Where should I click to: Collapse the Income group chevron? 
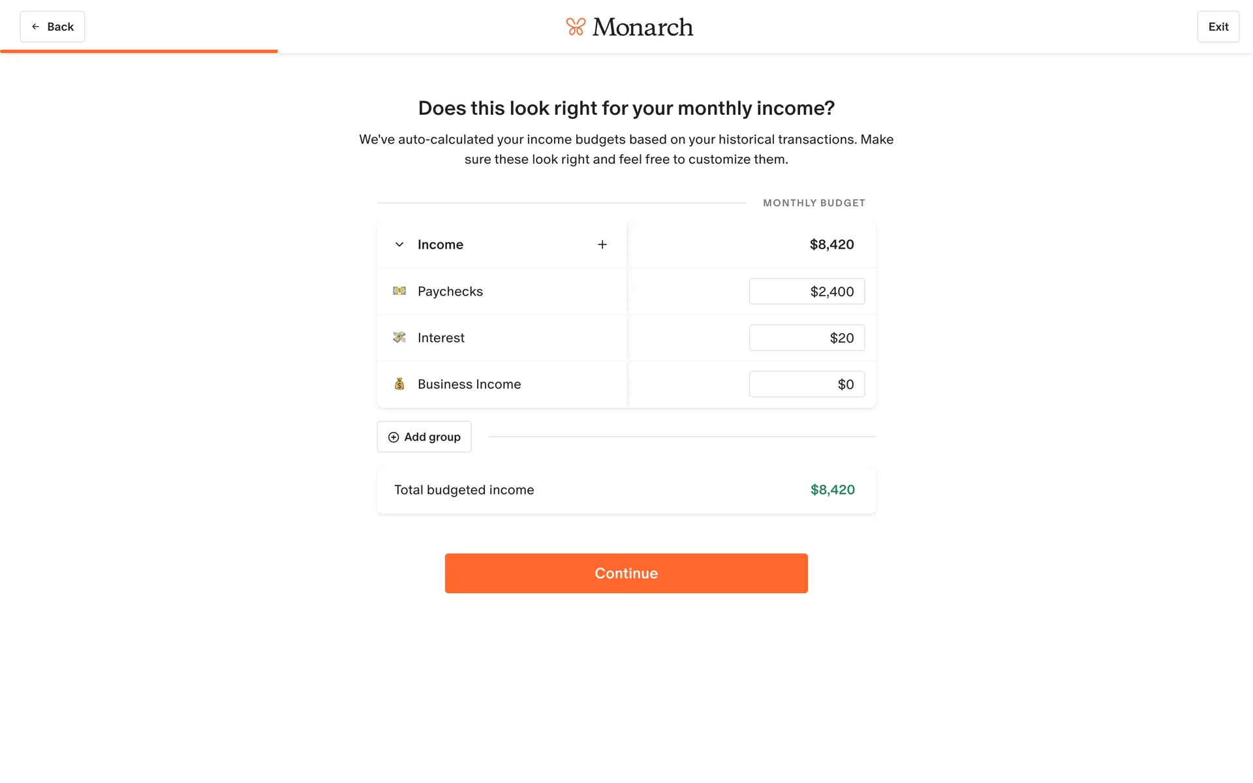coord(399,245)
